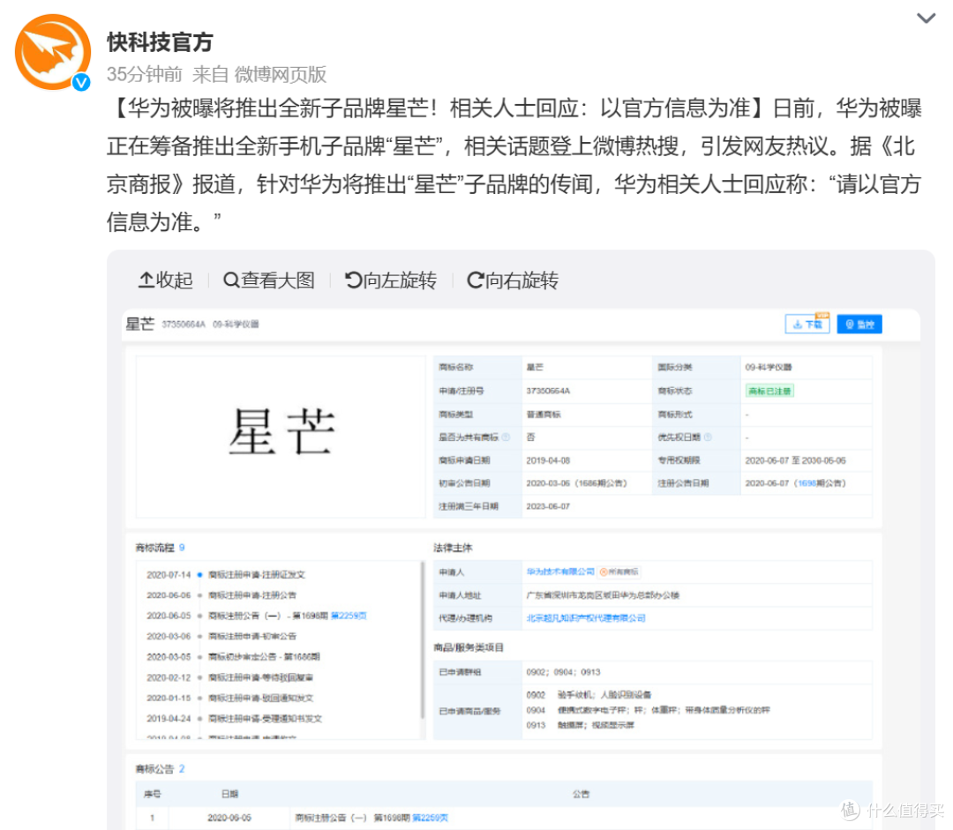Click the green 商标已注册 status tag

click(x=769, y=391)
